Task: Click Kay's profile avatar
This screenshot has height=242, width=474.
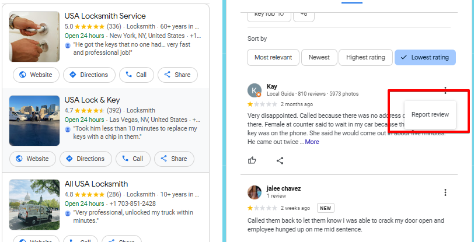Action: click(x=255, y=90)
